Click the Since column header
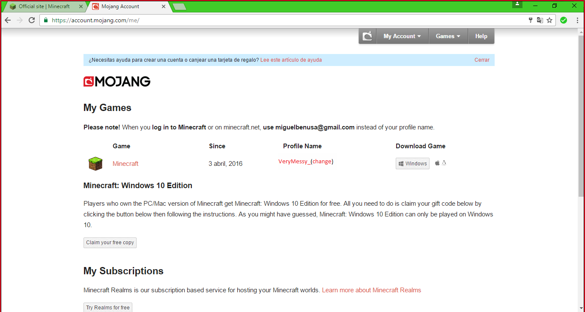This screenshot has height=312, width=585. pos(217,146)
